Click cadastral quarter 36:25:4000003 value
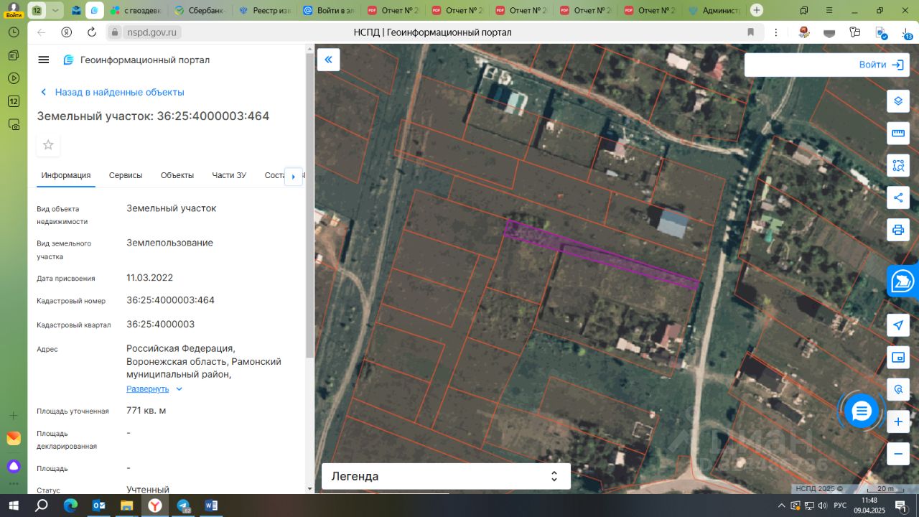This screenshot has width=919, height=517. tap(160, 324)
